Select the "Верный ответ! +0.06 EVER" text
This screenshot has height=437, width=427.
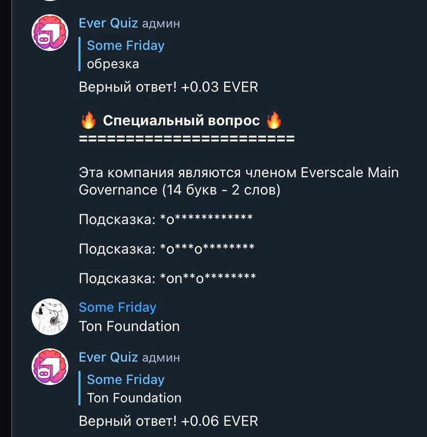(168, 421)
